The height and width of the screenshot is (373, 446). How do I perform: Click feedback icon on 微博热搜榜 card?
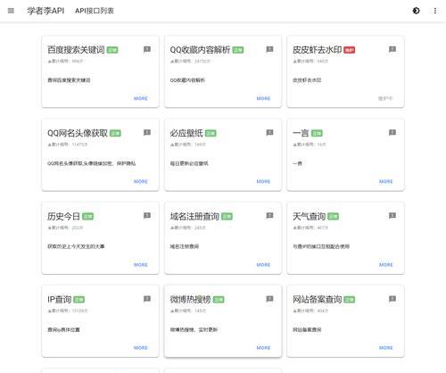(269, 299)
